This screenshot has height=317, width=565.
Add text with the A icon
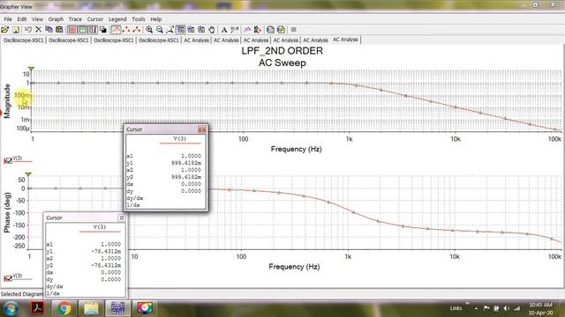click(x=224, y=30)
